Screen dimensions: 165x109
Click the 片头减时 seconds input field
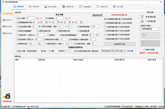(x=31, y=18)
